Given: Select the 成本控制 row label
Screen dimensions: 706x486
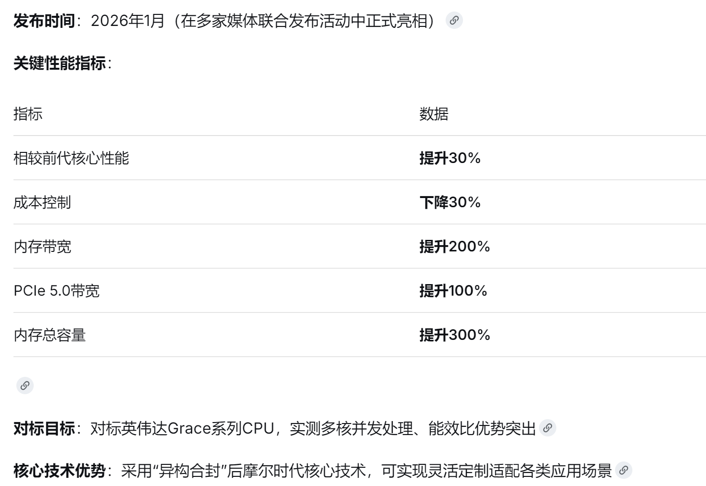Looking at the screenshot, I should coord(42,202).
